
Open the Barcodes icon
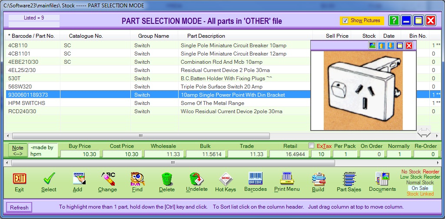[x=256, y=179]
